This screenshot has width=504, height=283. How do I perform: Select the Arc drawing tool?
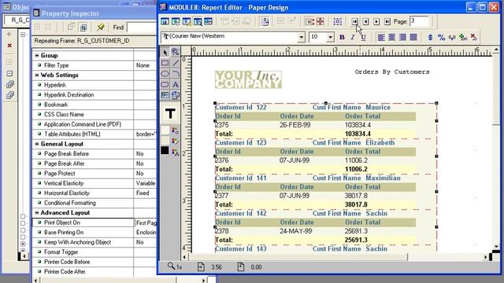175,74
